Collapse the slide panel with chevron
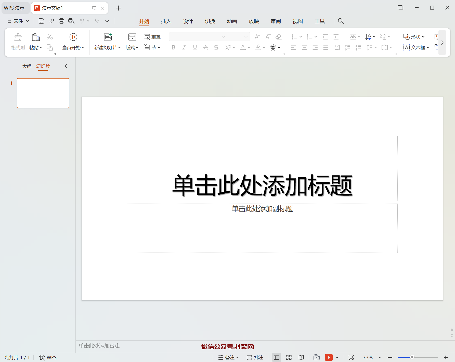 pyautogui.click(x=66, y=66)
